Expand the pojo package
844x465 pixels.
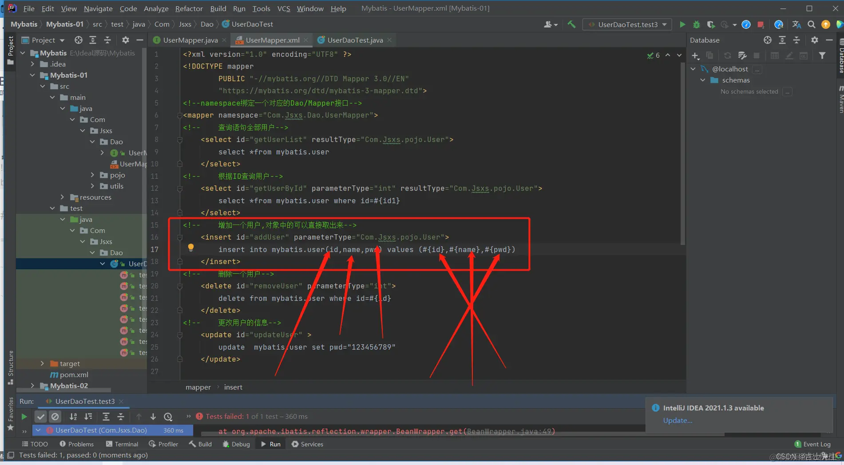point(92,175)
